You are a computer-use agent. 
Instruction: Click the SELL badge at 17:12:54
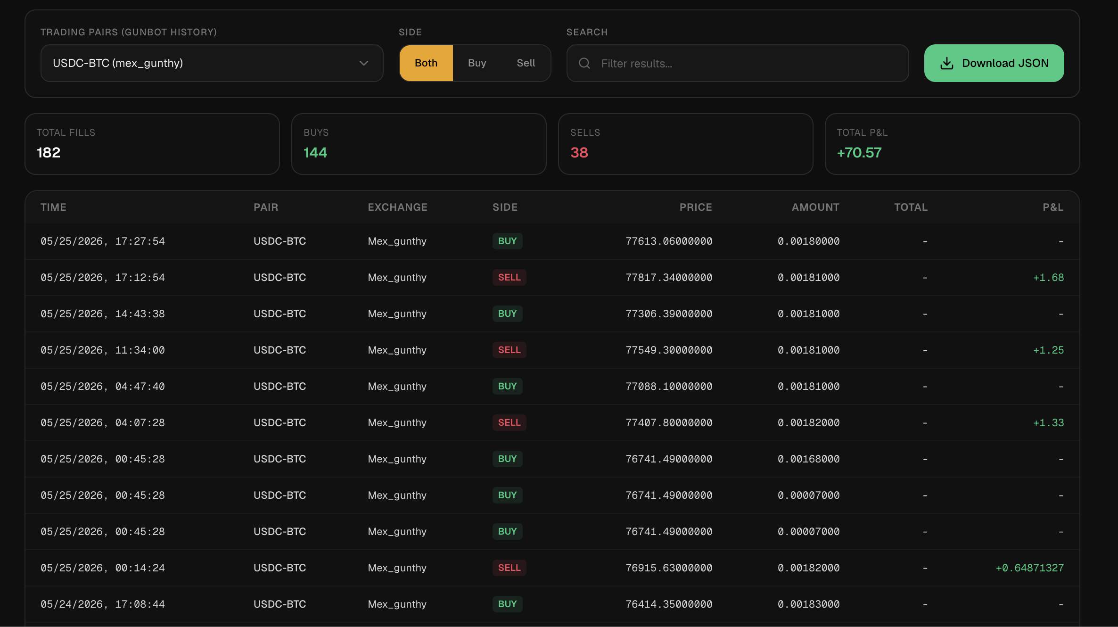point(510,278)
